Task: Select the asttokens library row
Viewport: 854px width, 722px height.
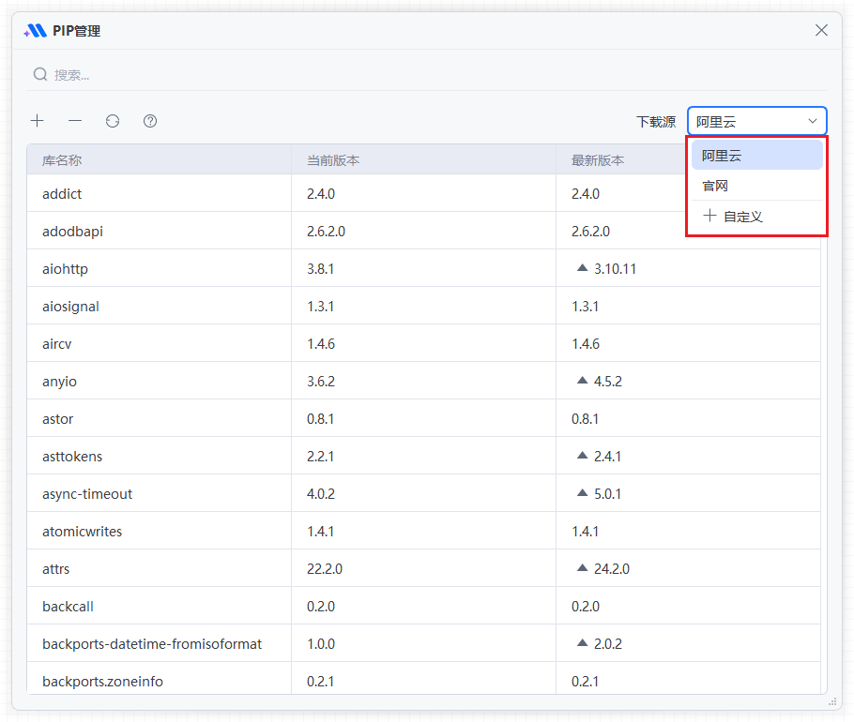Action: click(424, 457)
